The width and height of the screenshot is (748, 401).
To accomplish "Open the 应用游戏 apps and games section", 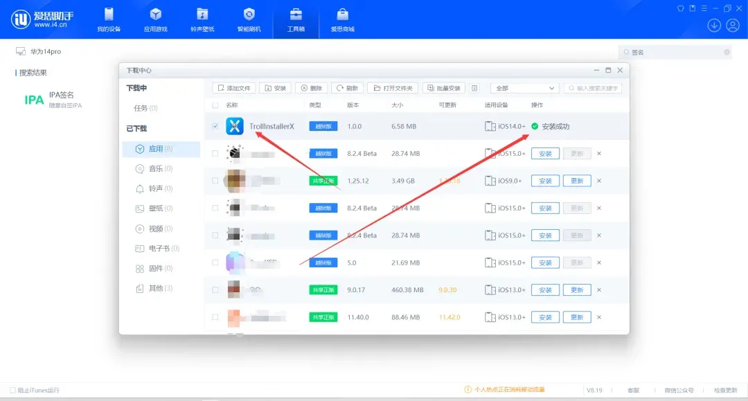I will point(155,19).
